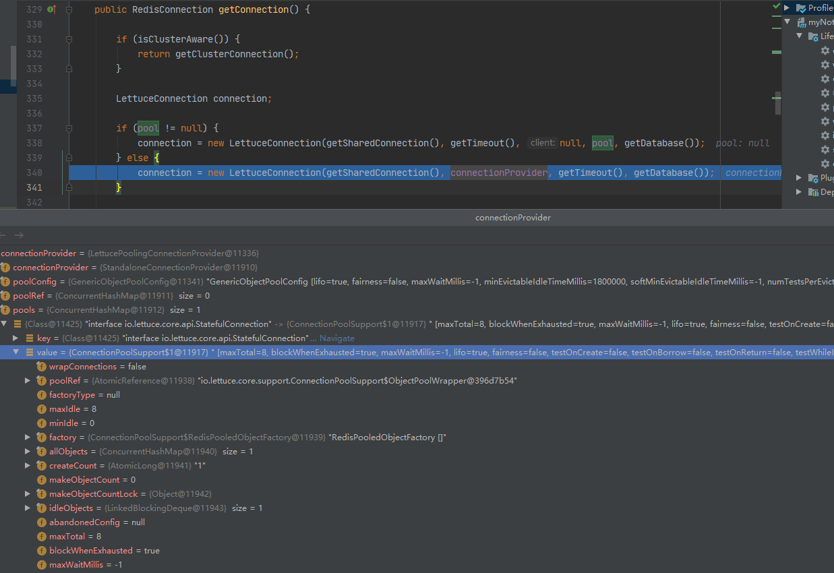Image resolution: width=834 pixels, height=573 pixels.
Task: Click the field icon of the maxTotal row
Action: [42, 537]
